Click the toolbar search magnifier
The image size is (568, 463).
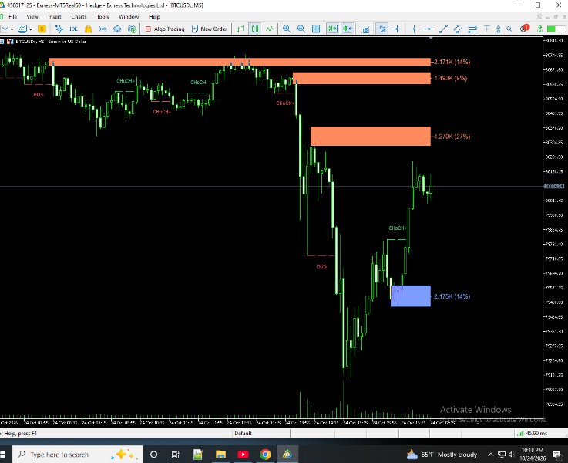coord(509,29)
